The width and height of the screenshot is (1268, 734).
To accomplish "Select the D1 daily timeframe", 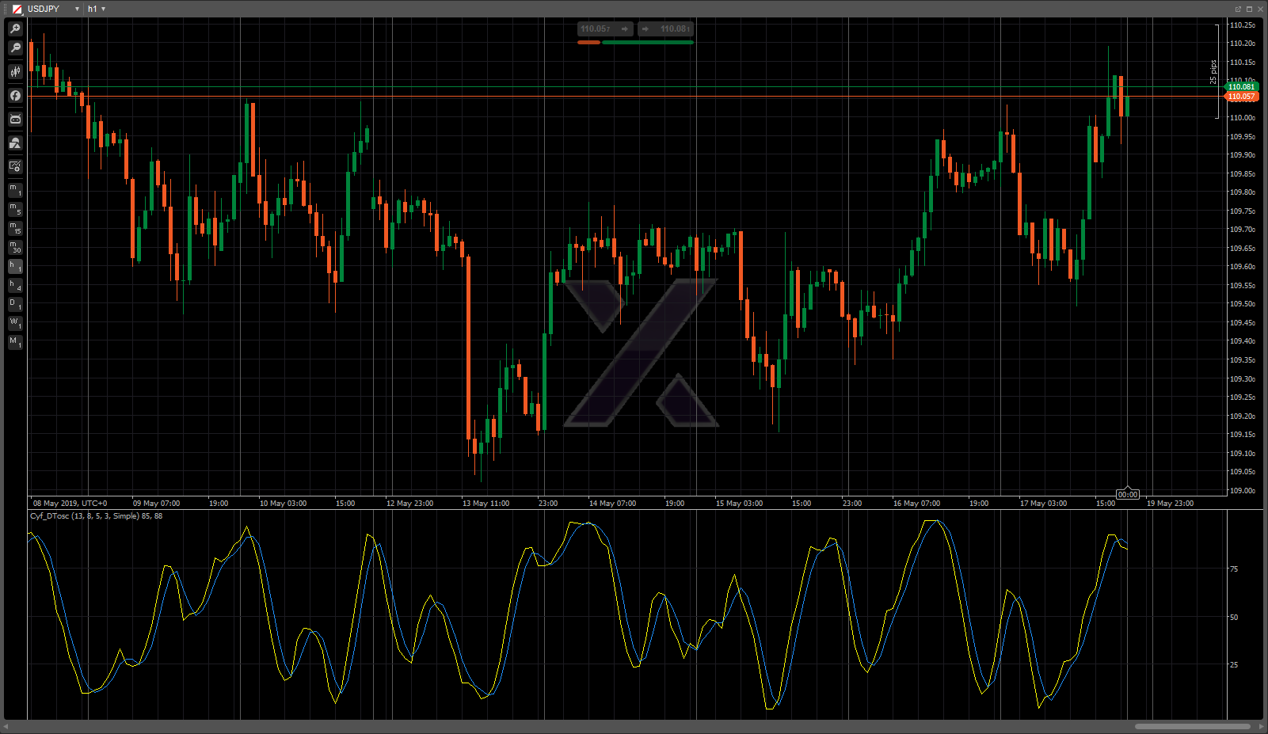I will [15, 305].
